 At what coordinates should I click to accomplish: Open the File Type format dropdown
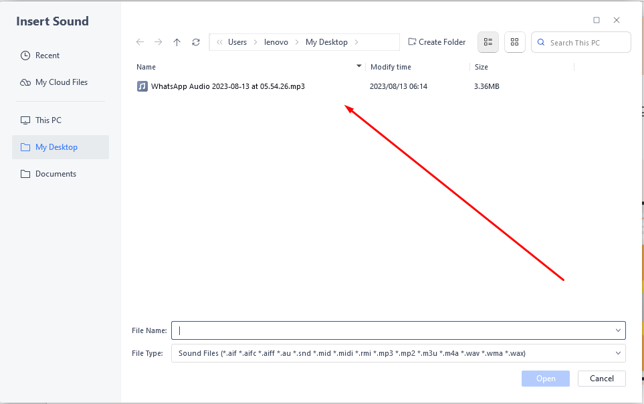coord(618,352)
